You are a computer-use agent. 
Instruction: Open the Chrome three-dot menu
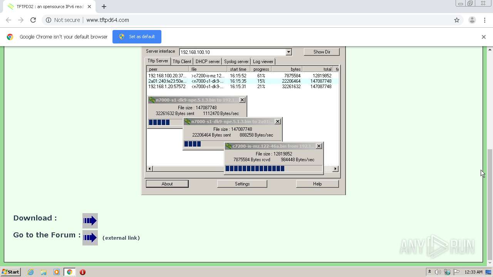[x=485, y=20]
